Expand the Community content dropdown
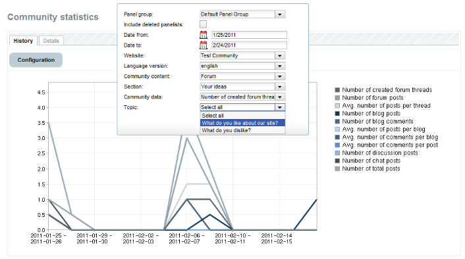The image size is (465, 259). [x=280, y=76]
